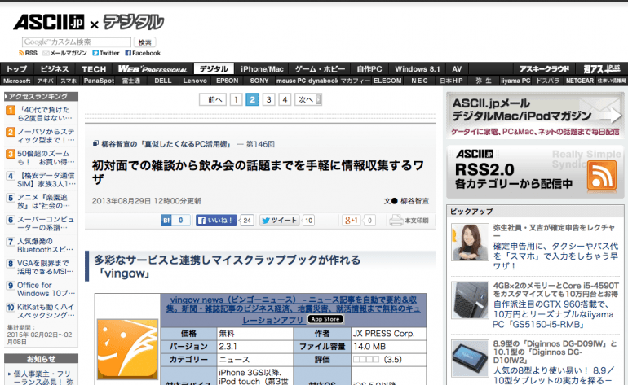Open ranking item 4 格安データ通信SIM
The image size is (628, 385).
point(46,180)
